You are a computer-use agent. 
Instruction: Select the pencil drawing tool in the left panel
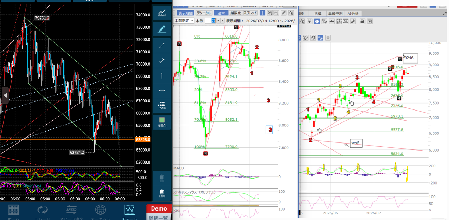click(162, 29)
